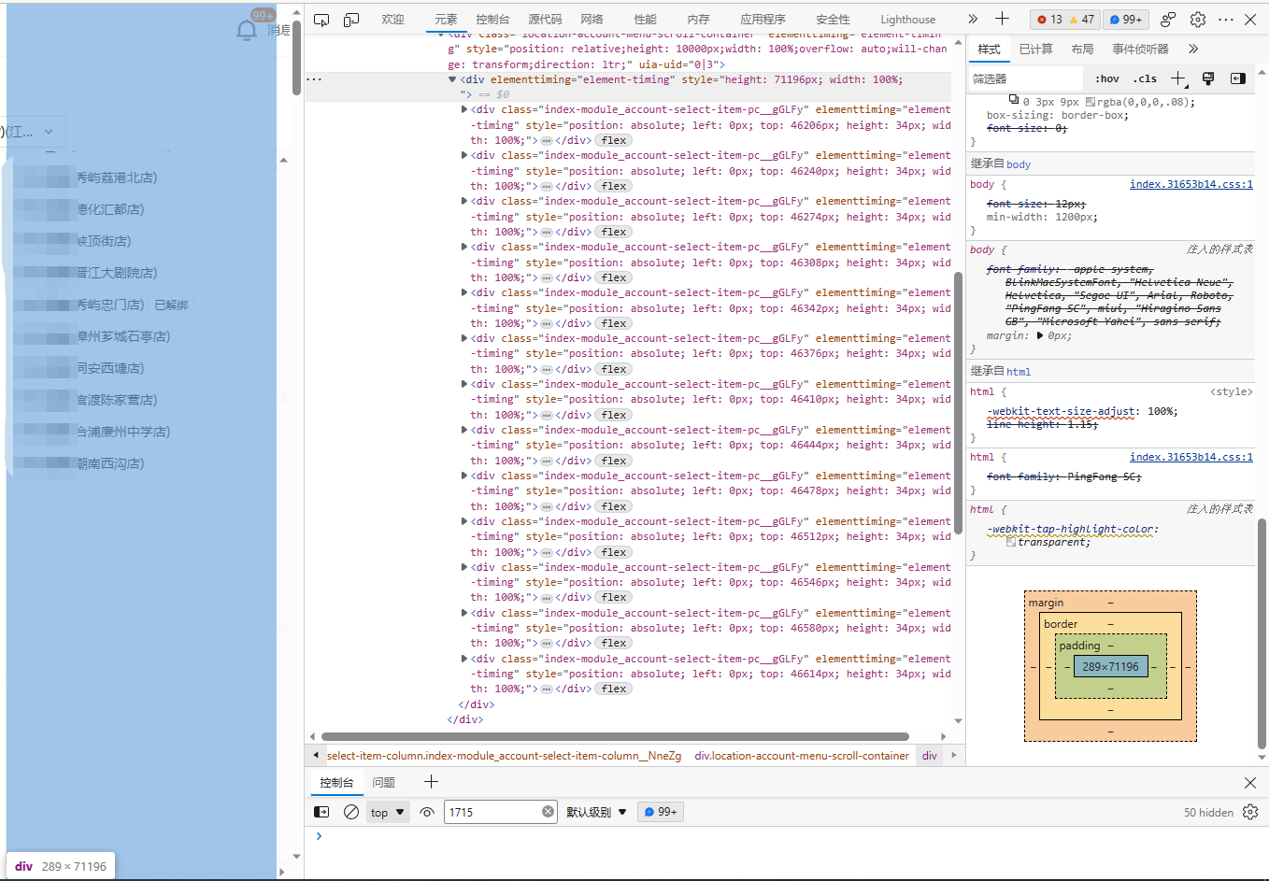Open the Lighthouse tab
Screen dimensions: 1269x881
click(x=907, y=19)
